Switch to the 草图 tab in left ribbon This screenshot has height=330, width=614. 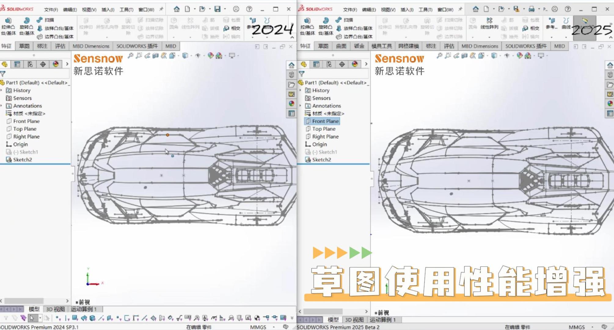pyautogui.click(x=24, y=46)
